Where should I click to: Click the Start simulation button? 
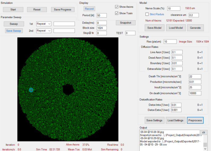coord(13,10)
